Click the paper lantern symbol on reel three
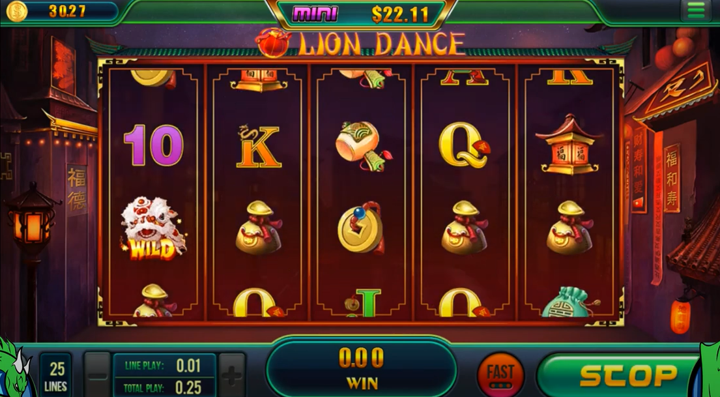The width and height of the screenshot is (720, 397). (x=362, y=146)
